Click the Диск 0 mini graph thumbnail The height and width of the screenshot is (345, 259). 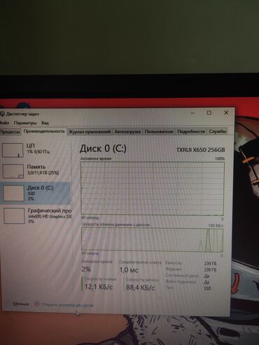pos(13,193)
